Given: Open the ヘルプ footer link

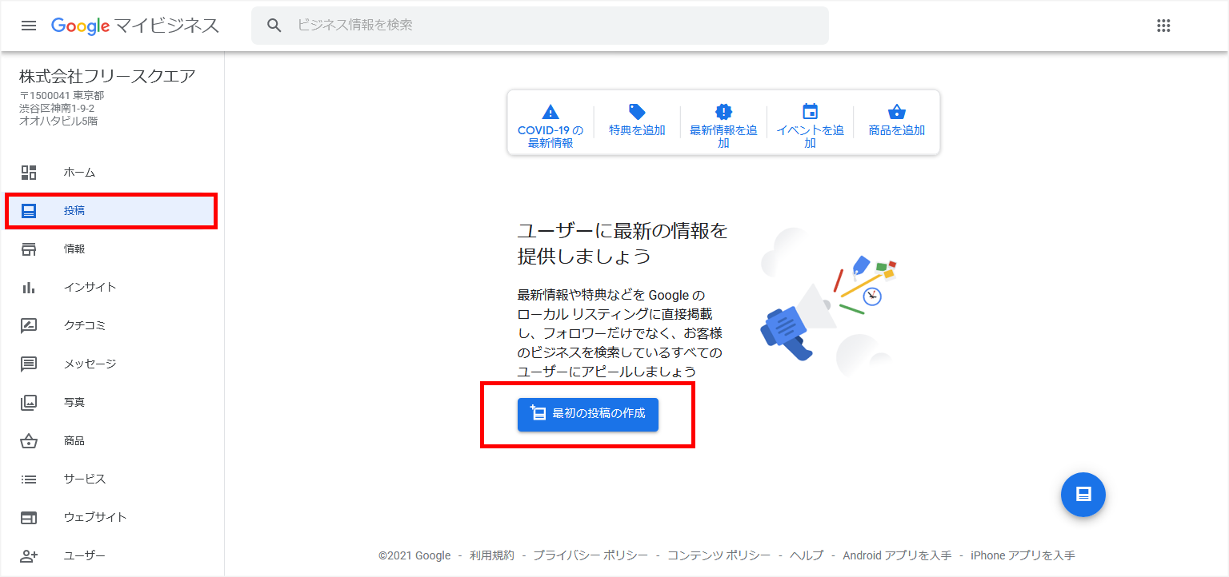Looking at the screenshot, I should pos(807,555).
